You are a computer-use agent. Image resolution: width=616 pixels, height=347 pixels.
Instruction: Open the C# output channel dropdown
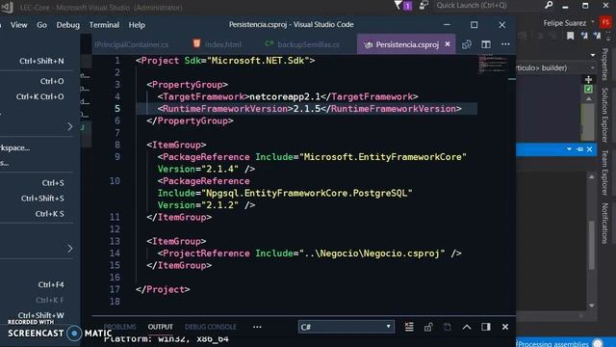(346, 327)
